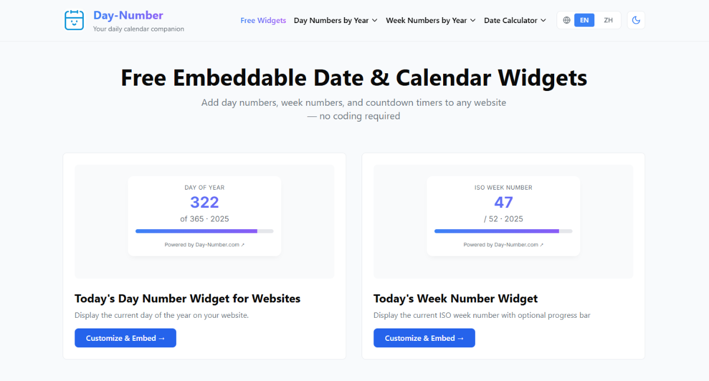Open Powered by Day-Number.com link in day widget
Viewport: 709px width, 381px height.
pyautogui.click(x=204, y=245)
